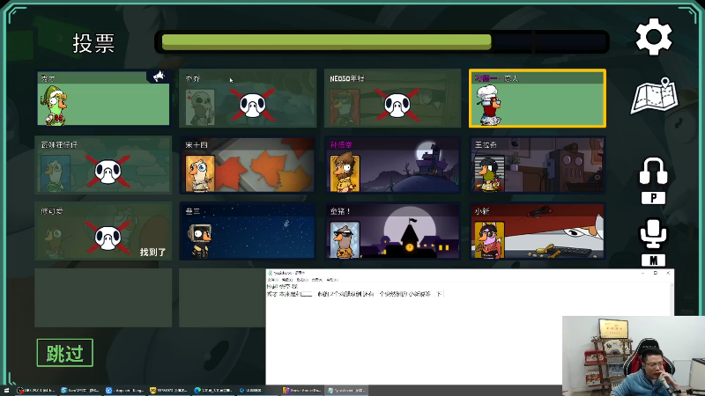Click 孙悟空 bearded avatar portrait
Viewport: 705px width, 396px height.
click(x=345, y=173)
